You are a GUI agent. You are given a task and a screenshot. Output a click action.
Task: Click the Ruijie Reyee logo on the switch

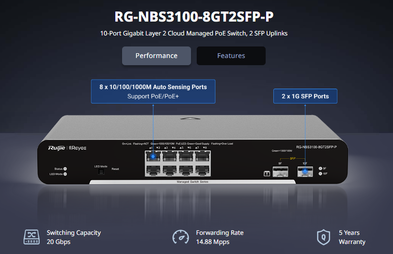pos(67,148)
